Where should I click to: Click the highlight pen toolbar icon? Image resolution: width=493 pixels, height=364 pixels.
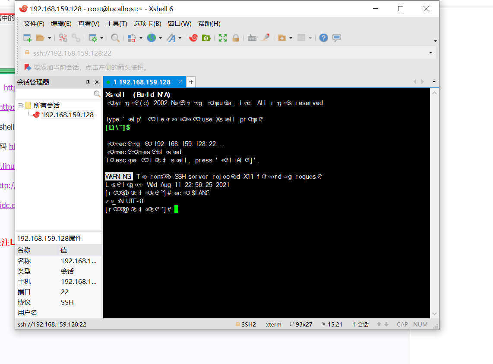(265, 37)
